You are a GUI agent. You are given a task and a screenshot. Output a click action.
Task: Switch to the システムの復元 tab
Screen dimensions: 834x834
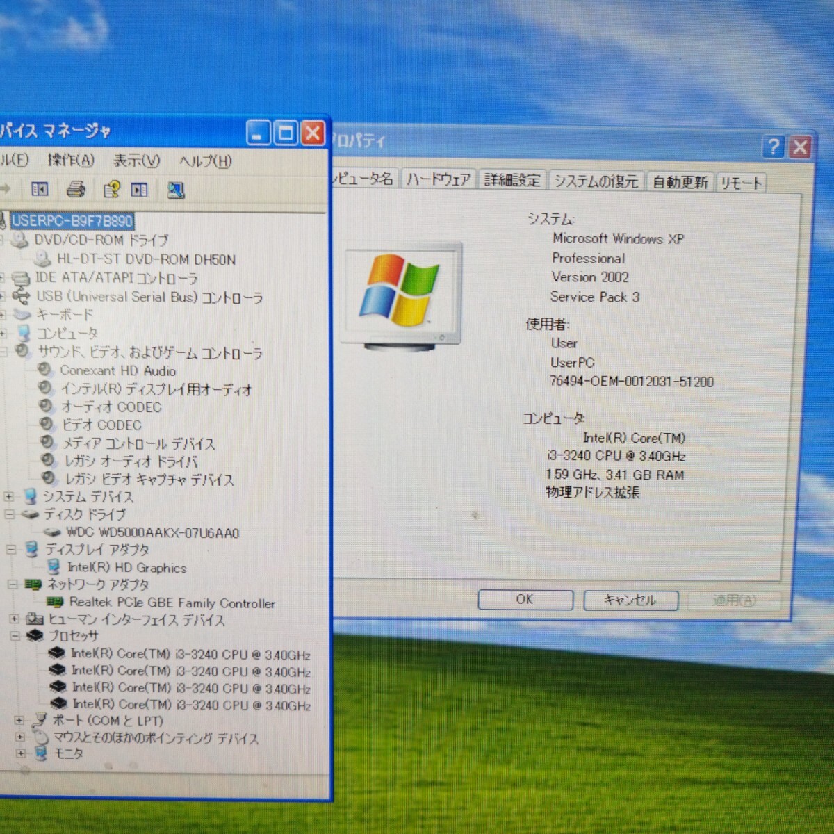tap(596, 181)
